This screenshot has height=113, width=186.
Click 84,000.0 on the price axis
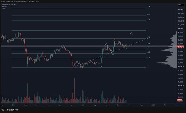point(181,44)
